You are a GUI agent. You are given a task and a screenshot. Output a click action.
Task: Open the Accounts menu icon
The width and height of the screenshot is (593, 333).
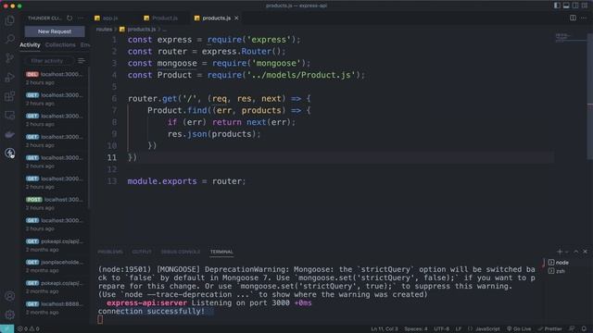click(x=10, y=296)
